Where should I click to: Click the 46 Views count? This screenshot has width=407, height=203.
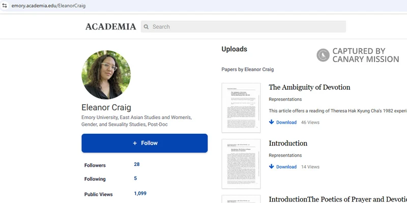tap(310, 122)
